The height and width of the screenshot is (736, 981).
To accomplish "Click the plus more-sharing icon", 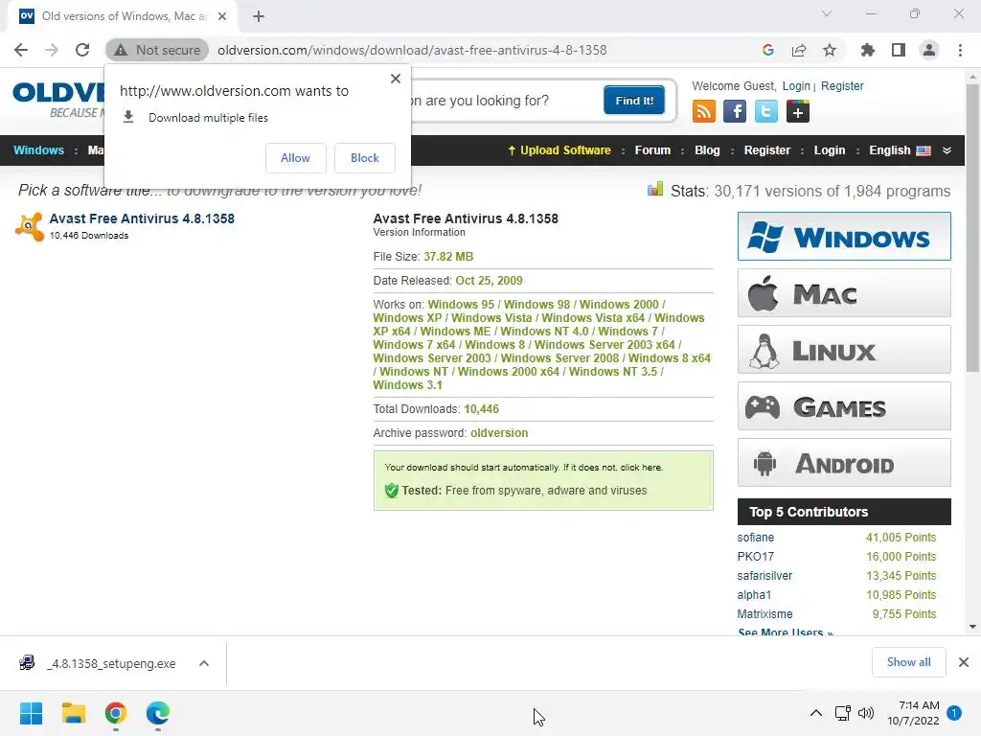I will tap(798, 112).
